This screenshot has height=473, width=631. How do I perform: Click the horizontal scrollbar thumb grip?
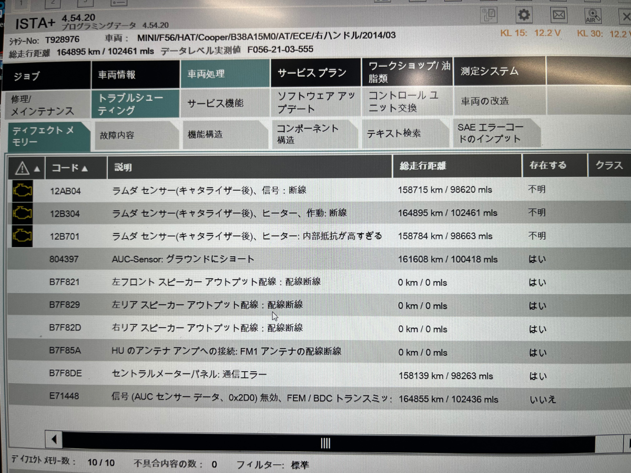click(x=325, y=443)
